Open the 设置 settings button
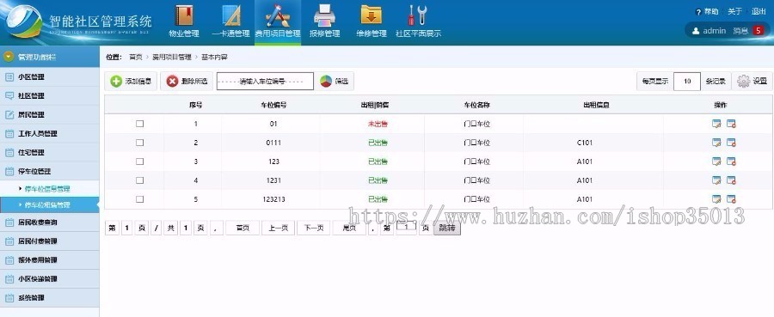This screenshot has height=317, width=774. point(752,82)
